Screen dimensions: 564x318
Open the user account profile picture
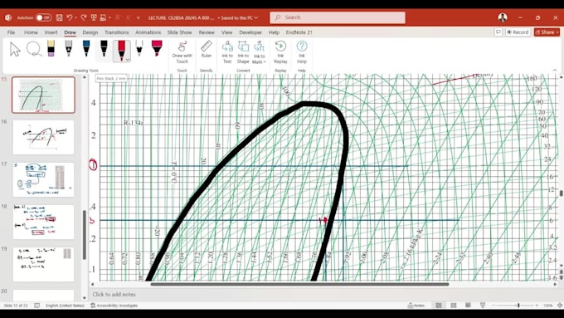(503, 17)
